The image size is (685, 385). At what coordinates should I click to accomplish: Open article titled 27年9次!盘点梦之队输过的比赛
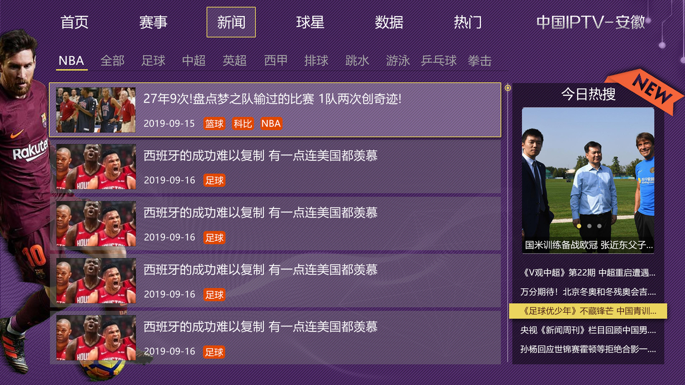point(272,99)
